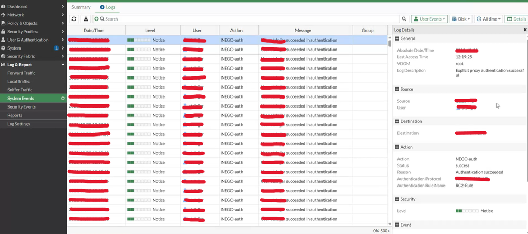Viewport: 528px width, 234px height.
Task: Click the Dashboard icon in sidebar
Action: pyautogui.click(x=3, y=7)
